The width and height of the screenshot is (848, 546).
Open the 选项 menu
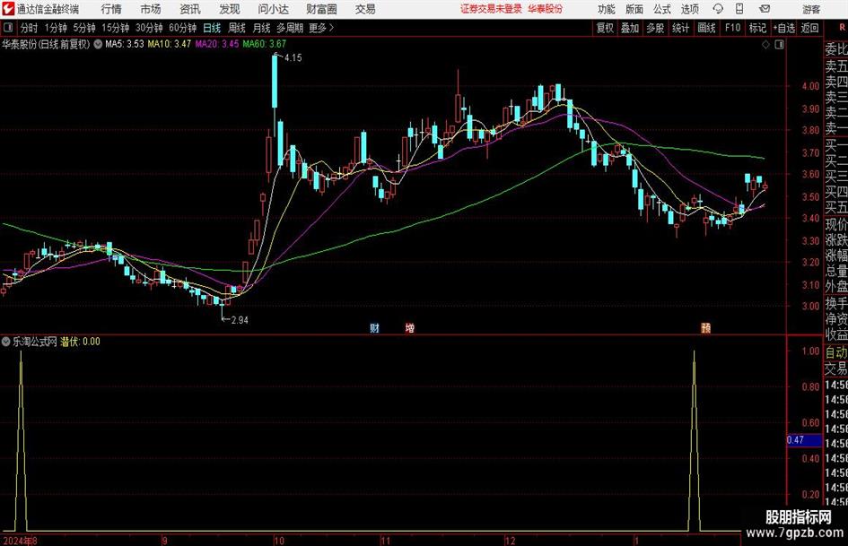690,9
